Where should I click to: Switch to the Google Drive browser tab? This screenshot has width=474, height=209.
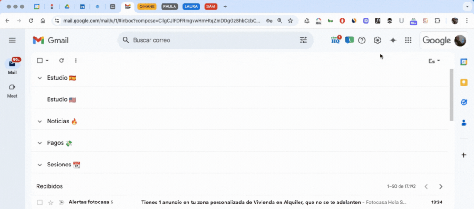click(x=67, y=6)
